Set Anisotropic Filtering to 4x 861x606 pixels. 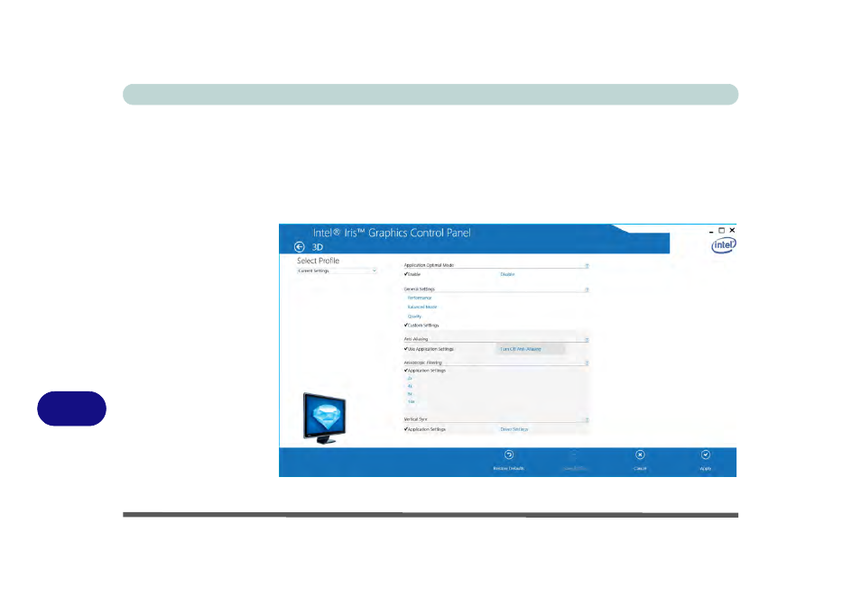click(410, 386)
